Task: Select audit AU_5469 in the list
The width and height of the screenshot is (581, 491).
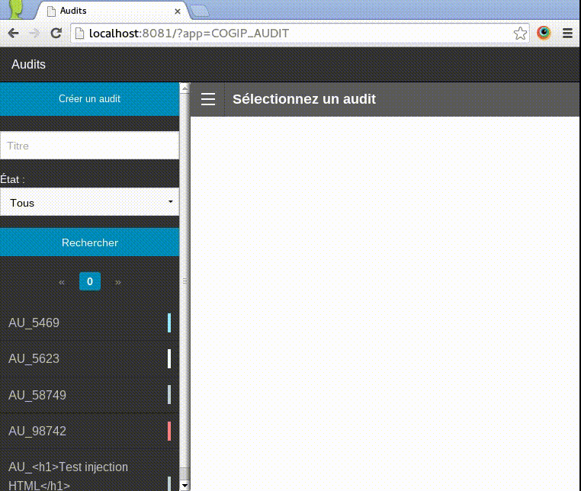Action: (x=89, y=323)
